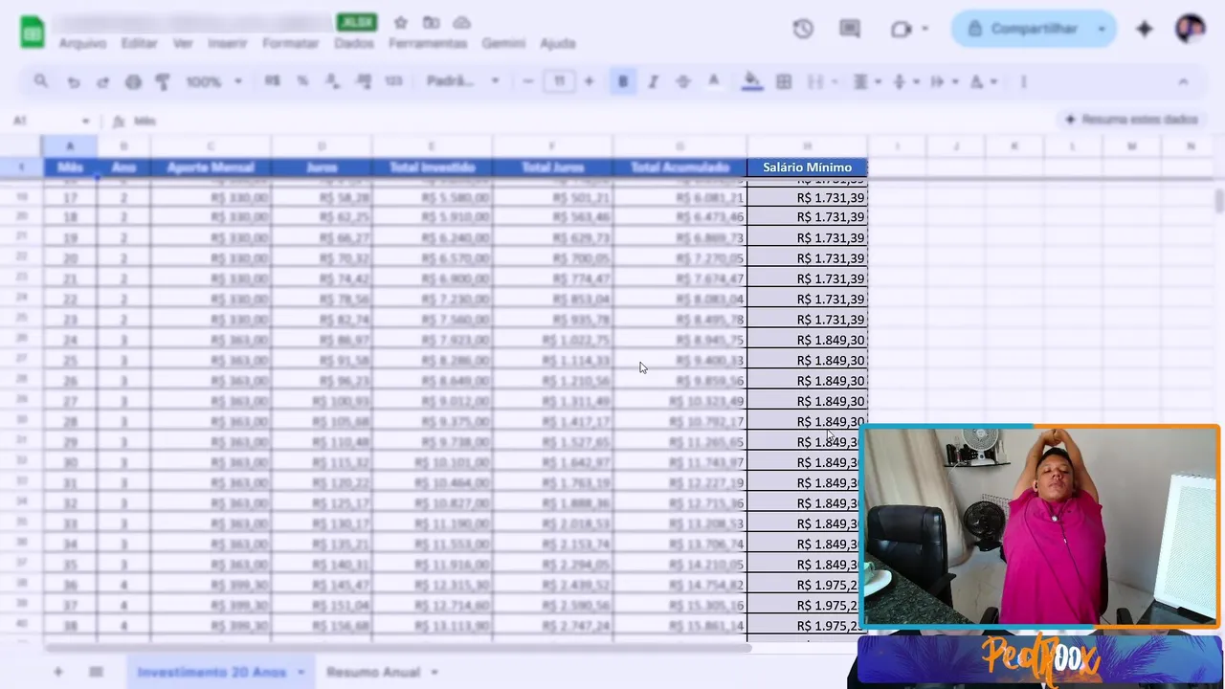Viewport: 1225px width, 689px height.
Task: Click Resuma estes dados button
Action: click(x=1131, y=120)
